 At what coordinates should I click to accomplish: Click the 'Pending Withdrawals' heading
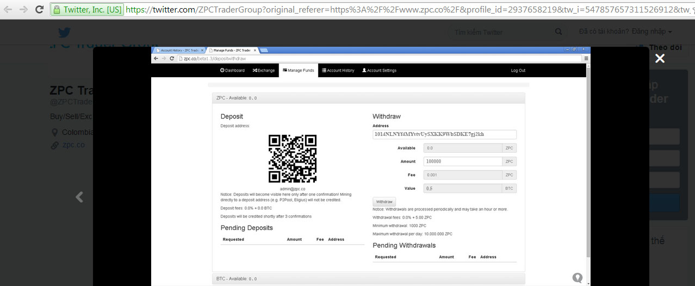pos(404,245)
